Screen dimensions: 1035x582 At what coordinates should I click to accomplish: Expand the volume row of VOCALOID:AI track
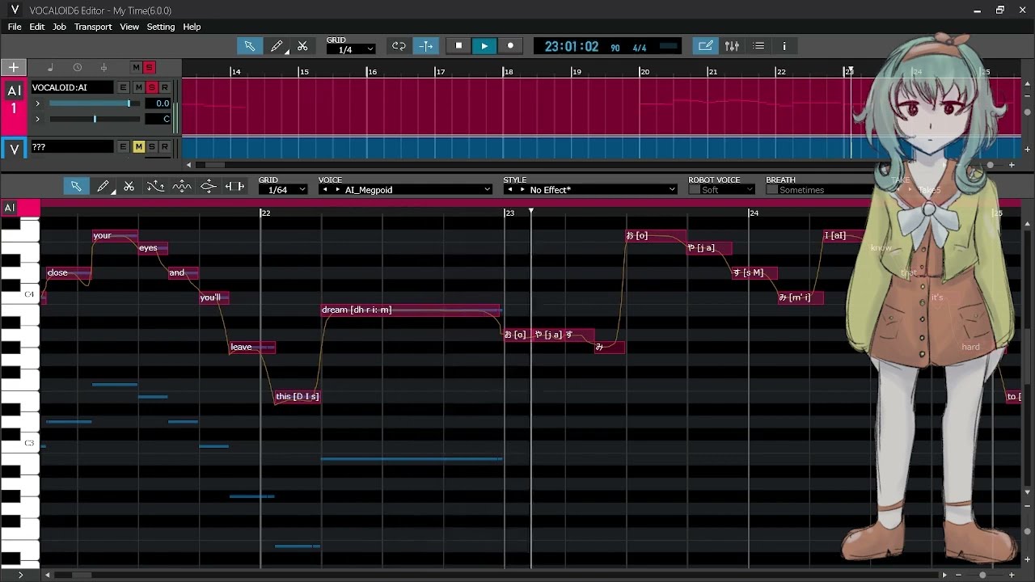click(x=37, y=103)
